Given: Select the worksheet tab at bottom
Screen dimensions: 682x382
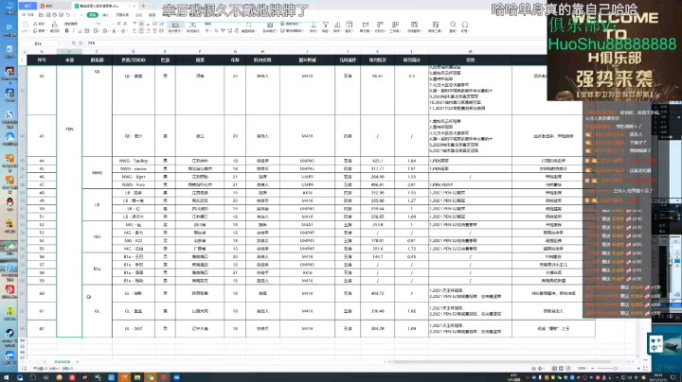Looking at the screenshot, I should click(x=63, y=361).
